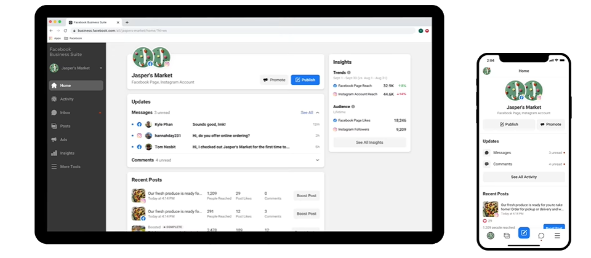
Task: Tap the inbox chat icon in phone bottom bar
Action: pos(541,236)
